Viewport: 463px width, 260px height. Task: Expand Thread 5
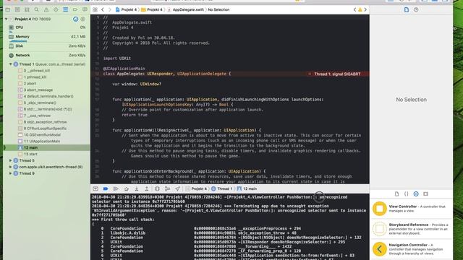pos(11,160)
